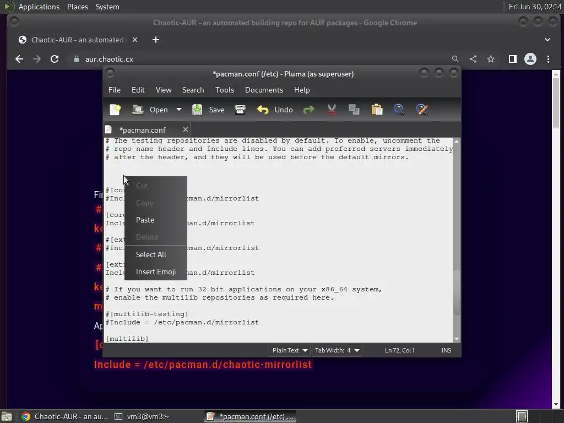Click the Paste clipboard toolbar icon

[x=377, y=110]
